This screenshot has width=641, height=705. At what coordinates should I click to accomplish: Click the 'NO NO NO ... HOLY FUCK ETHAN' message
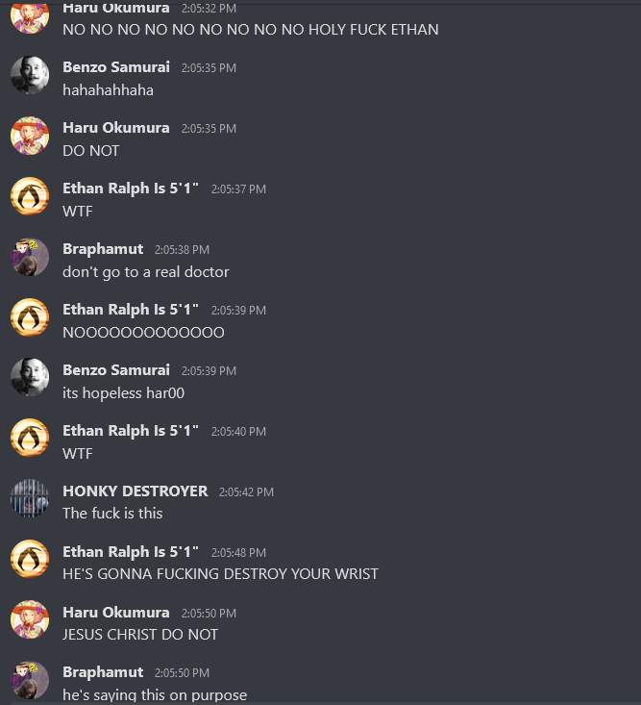(251, 30)
